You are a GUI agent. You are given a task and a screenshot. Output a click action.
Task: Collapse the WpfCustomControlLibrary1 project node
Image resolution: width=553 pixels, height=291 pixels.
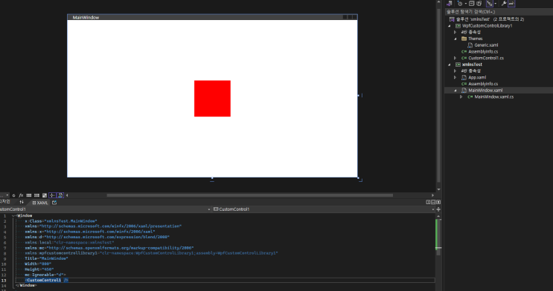[x=450, y=26]
